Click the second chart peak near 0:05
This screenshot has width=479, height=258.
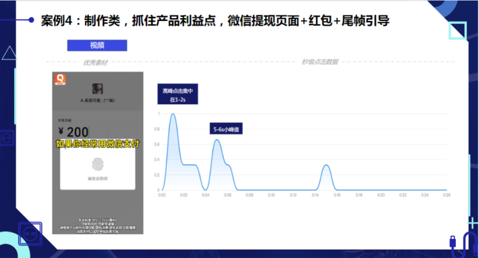click(x=217, y=140)
